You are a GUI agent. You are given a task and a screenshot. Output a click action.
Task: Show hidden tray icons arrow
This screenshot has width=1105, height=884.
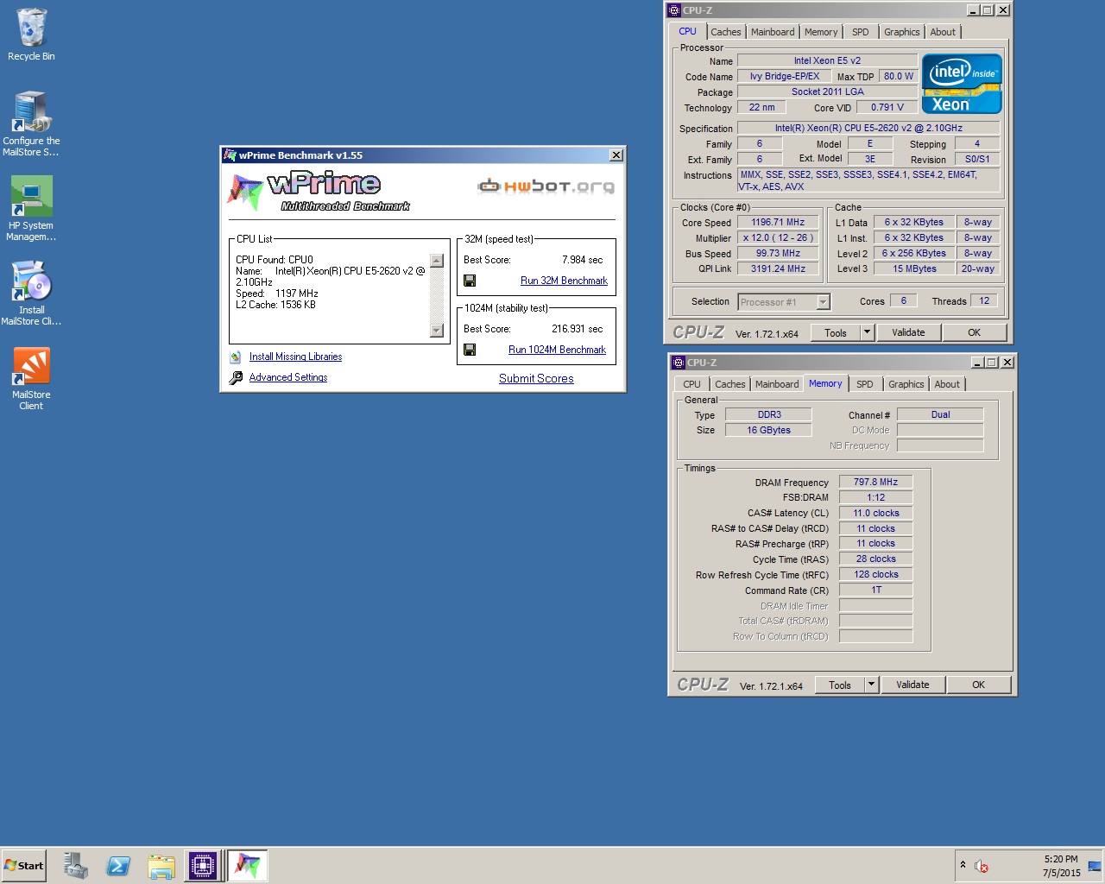(x=963, y=864)
